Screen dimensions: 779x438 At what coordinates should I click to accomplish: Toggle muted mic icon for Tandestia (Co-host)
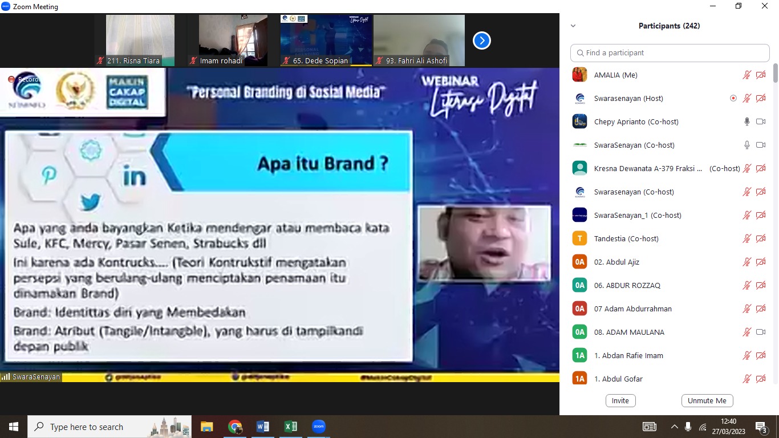point(746,238)
